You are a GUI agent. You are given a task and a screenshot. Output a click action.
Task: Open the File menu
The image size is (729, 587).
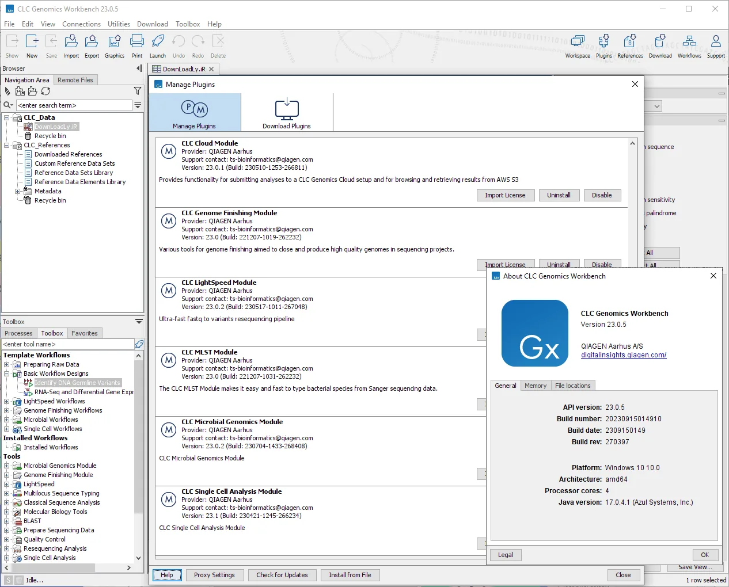click(x=9, y=24)
